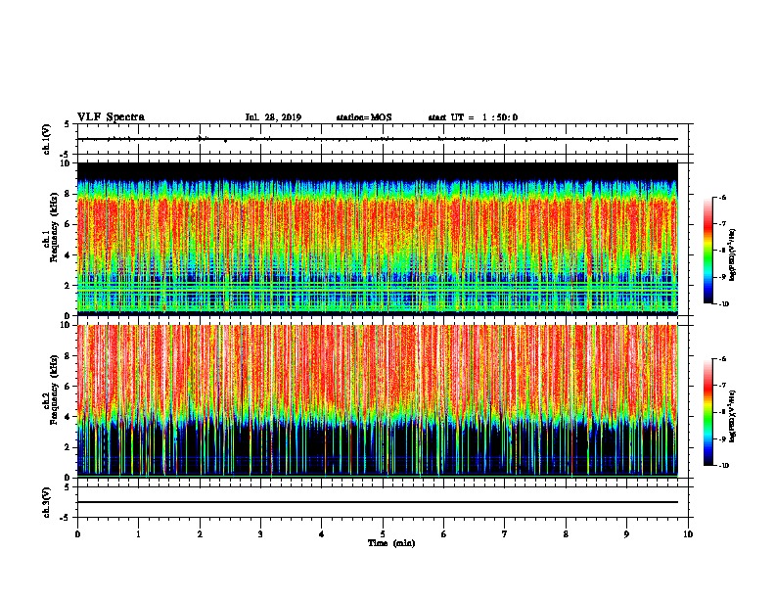Click the 'VLF Spectra' title text
775x599 pixels.
point(111,117)
